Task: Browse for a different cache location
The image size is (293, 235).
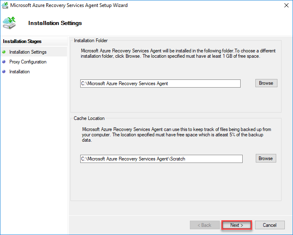Action: 266,158
